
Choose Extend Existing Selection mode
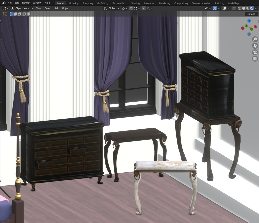pos(16,14)
